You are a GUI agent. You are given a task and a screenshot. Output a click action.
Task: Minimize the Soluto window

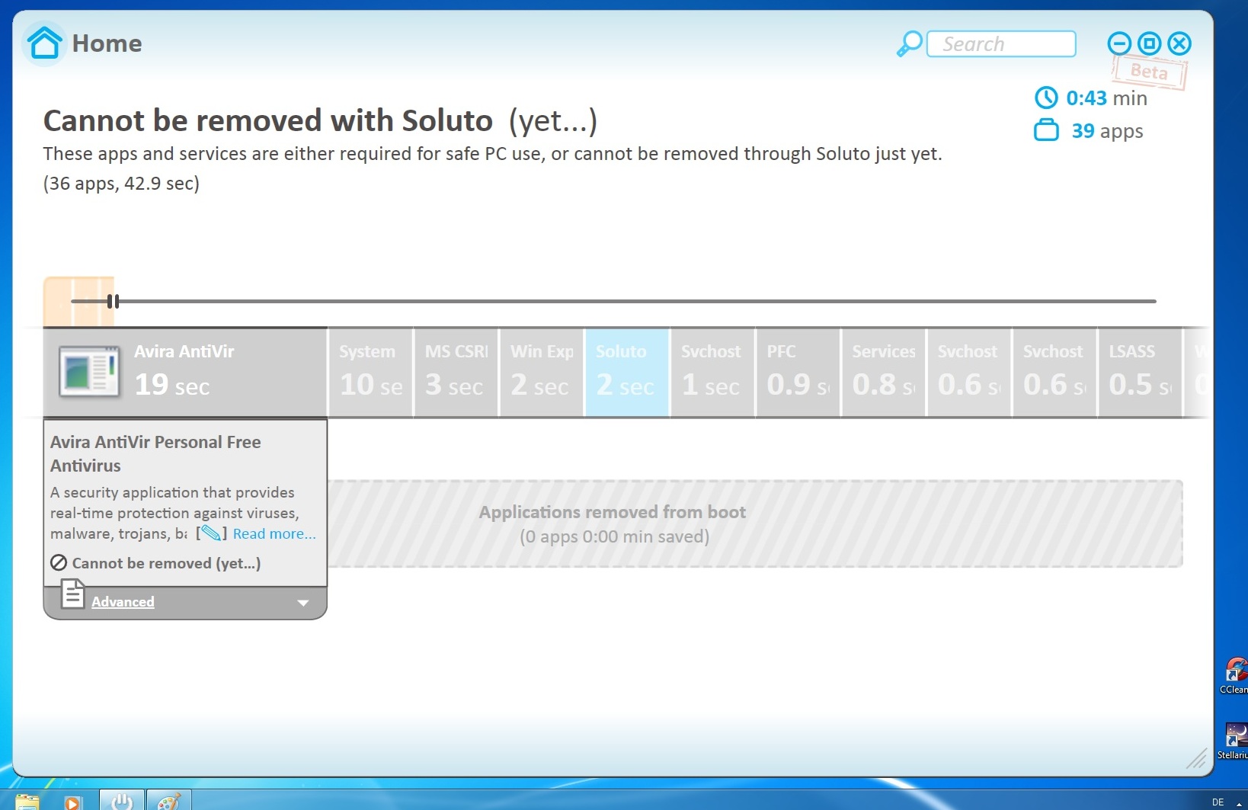1119,43
